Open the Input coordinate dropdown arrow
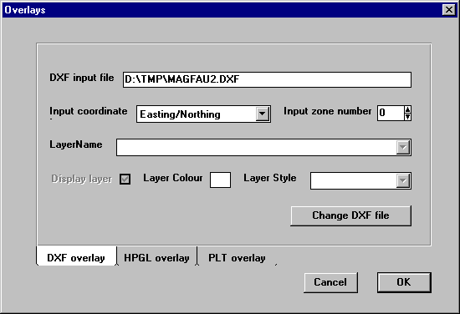The image size is (460, 314). (263, 114)
